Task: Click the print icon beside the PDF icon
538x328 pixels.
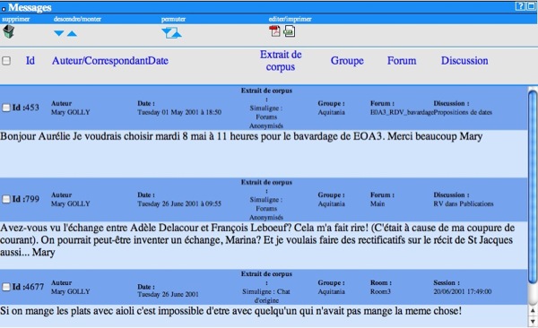Action: 290,30
